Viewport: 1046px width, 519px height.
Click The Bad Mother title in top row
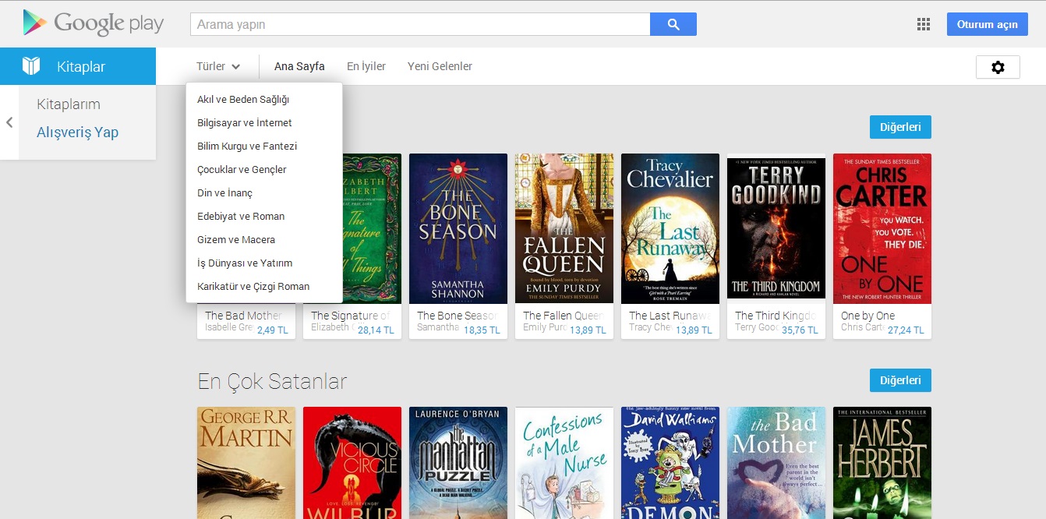[245, 316]
